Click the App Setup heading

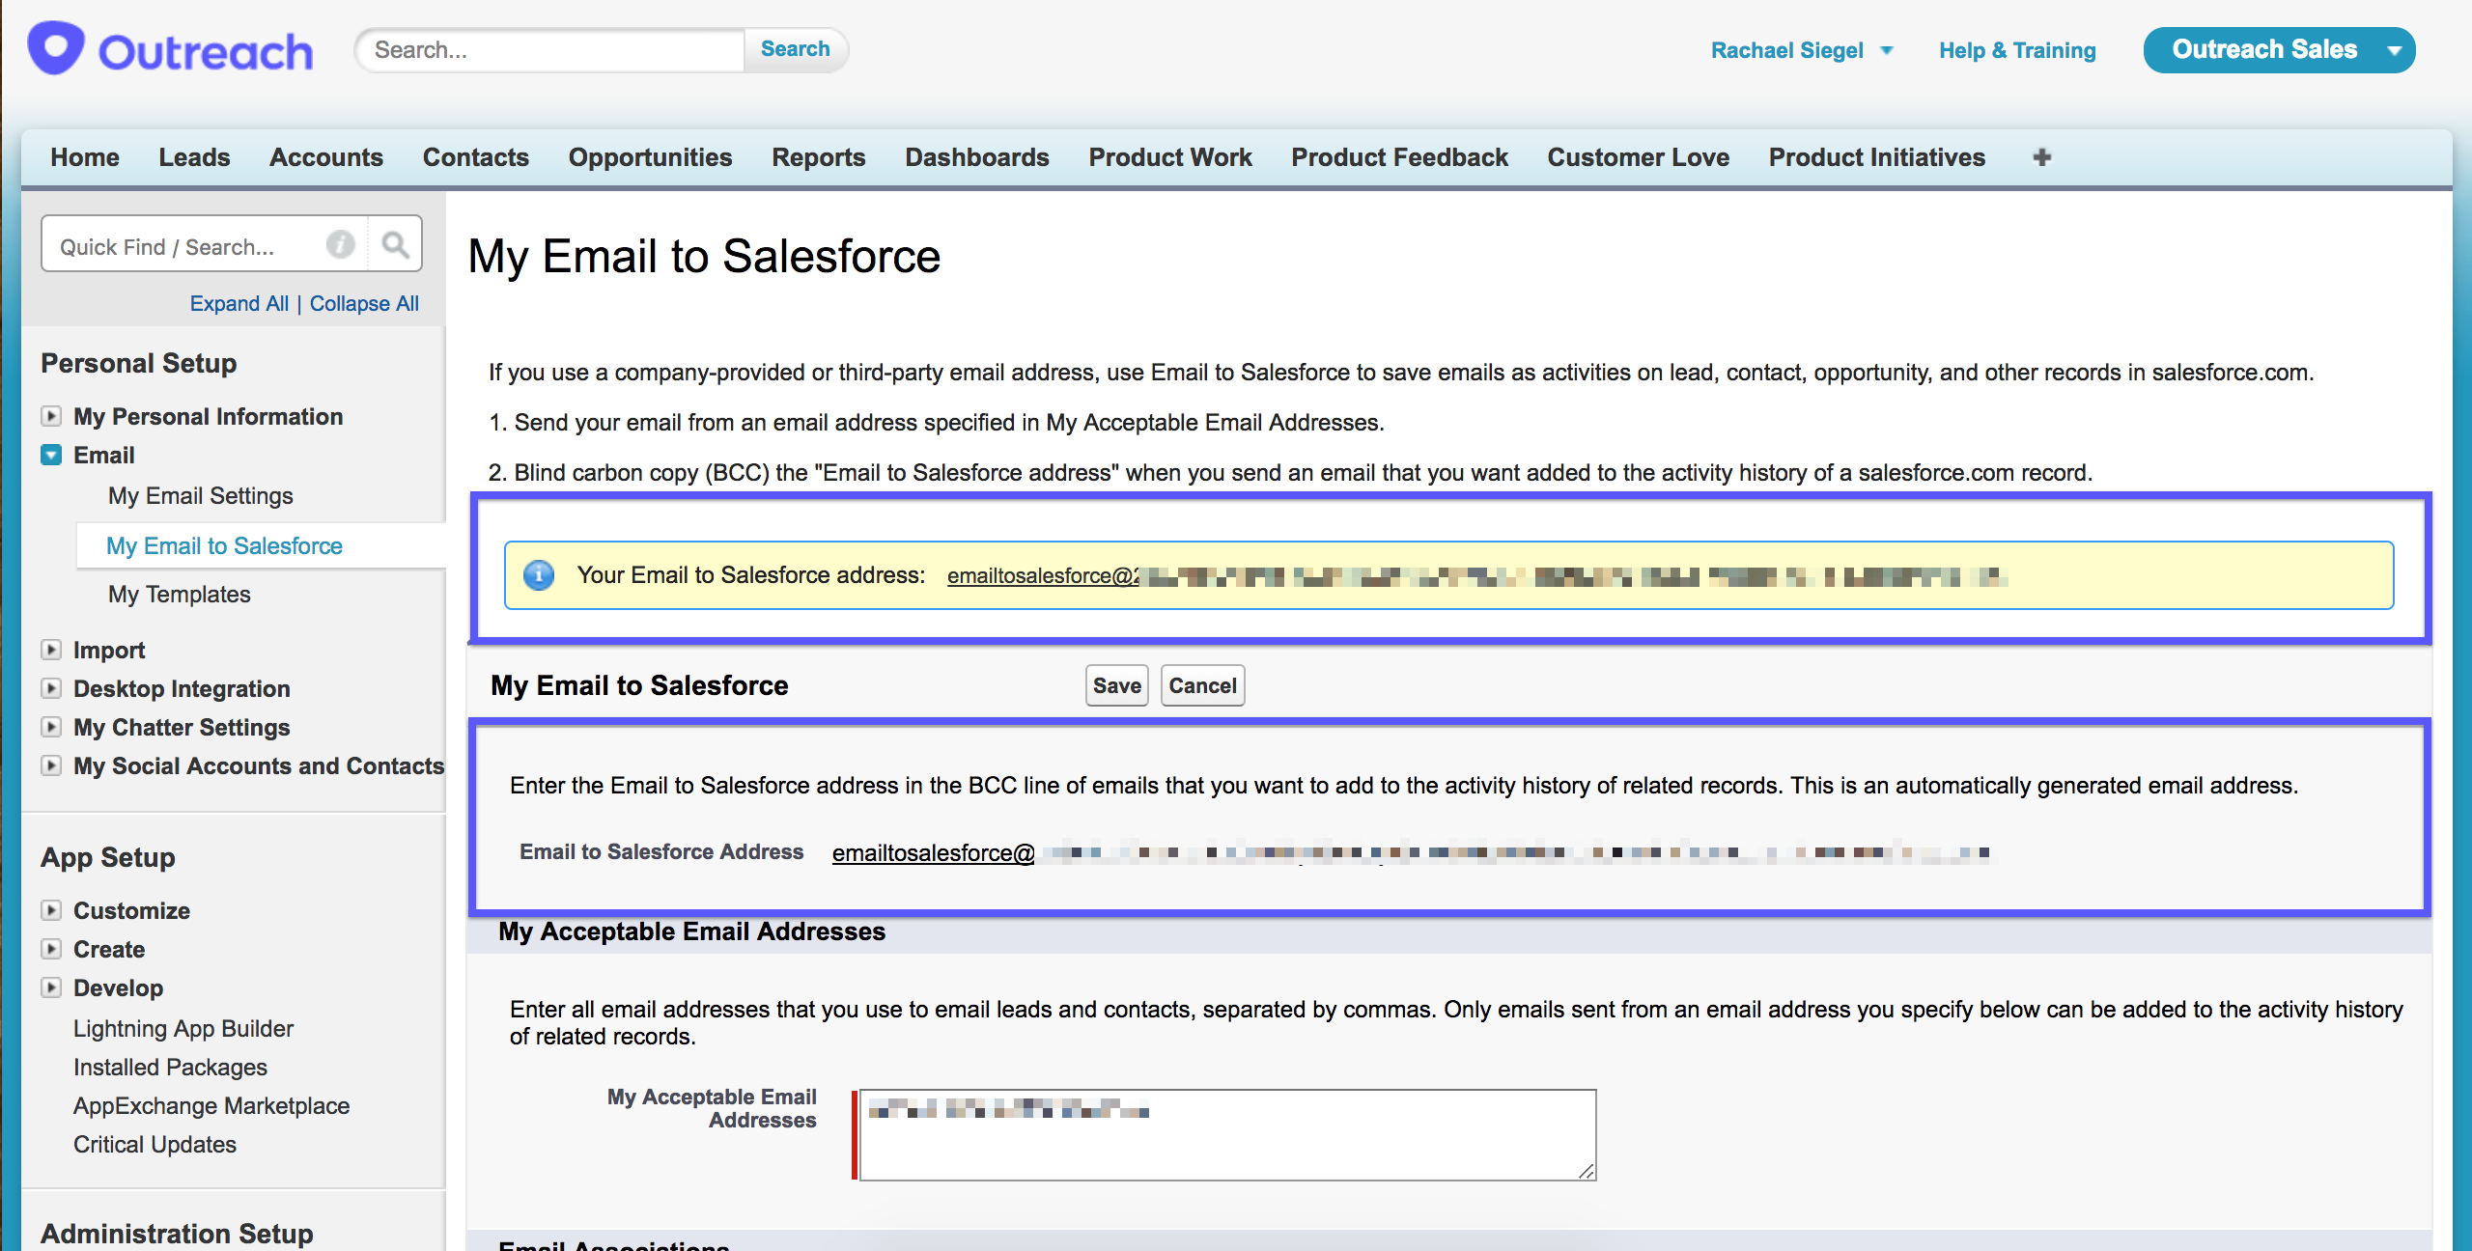click(108, 857)
